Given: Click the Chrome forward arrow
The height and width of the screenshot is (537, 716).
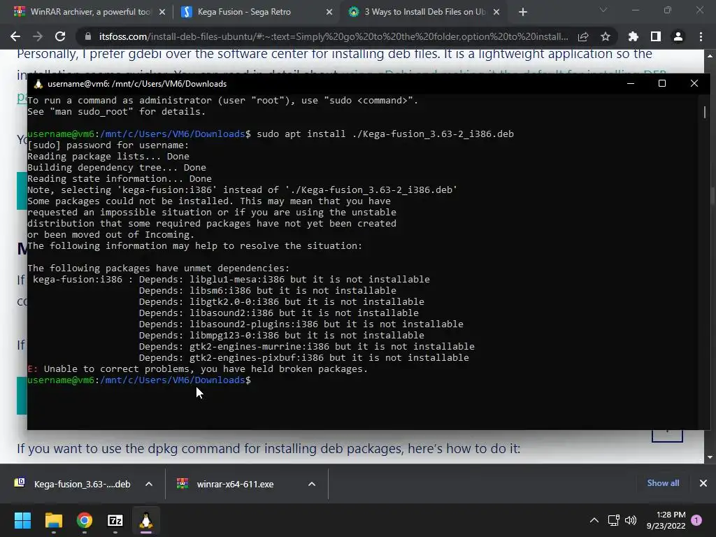Looking at the screenshot, I should point(38,36).
